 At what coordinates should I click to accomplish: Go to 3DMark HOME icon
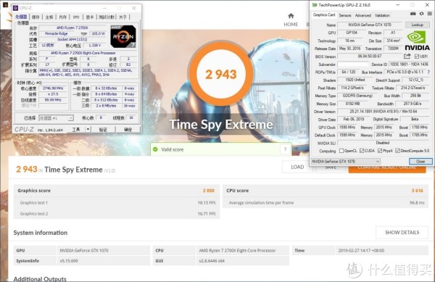[x=291, y=15]
